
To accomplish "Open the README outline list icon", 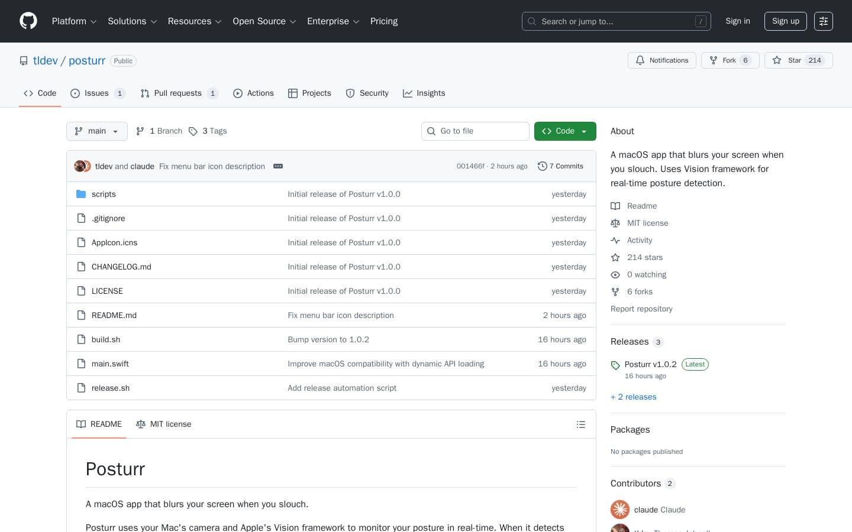I will pos(580,424).
